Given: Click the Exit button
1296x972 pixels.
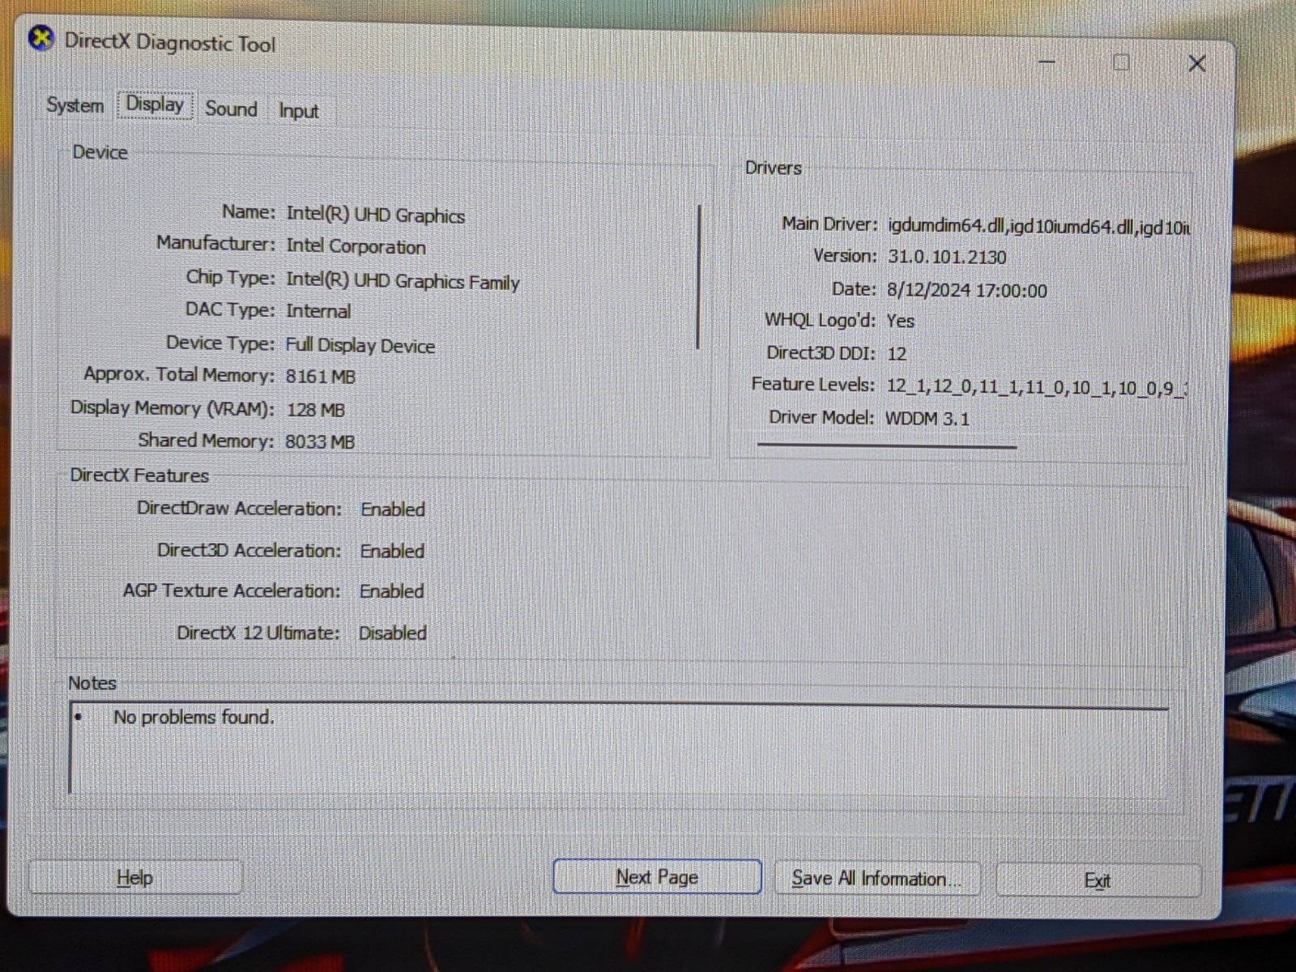Looking at the screenshot, I should click(x=1098, y=880).
